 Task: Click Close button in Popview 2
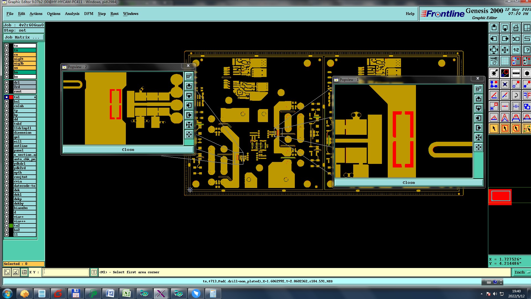pyautogui.click(x=128, y=149)
